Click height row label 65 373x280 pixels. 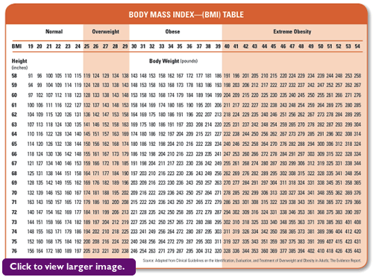point(14,144)
